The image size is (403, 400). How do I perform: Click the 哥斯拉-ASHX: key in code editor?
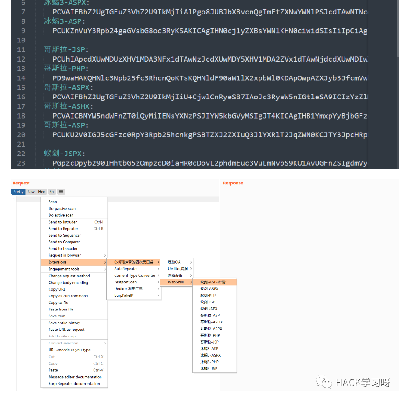pyautogui.click(x=68, y=106)
